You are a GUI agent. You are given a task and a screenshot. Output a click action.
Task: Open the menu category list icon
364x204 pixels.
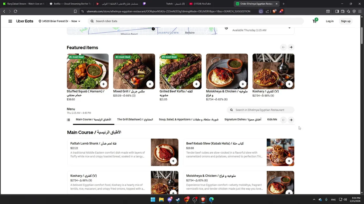click(68, 120)
